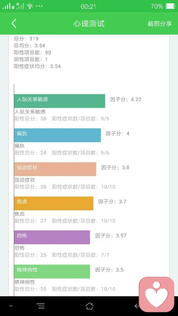The image size is (178, 316).
Task: Open the pink heart floating app icon
Action: 156,295
